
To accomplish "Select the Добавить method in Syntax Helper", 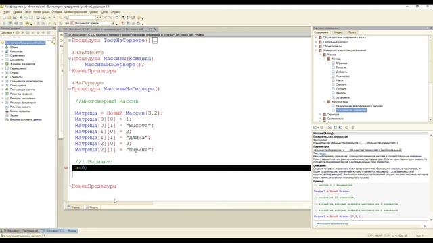I will coord(342,72).
